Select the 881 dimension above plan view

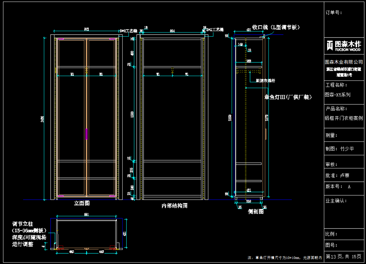(87, 215)
